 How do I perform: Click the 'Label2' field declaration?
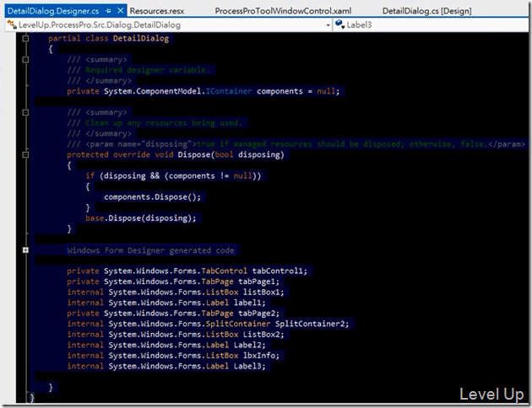166,345
